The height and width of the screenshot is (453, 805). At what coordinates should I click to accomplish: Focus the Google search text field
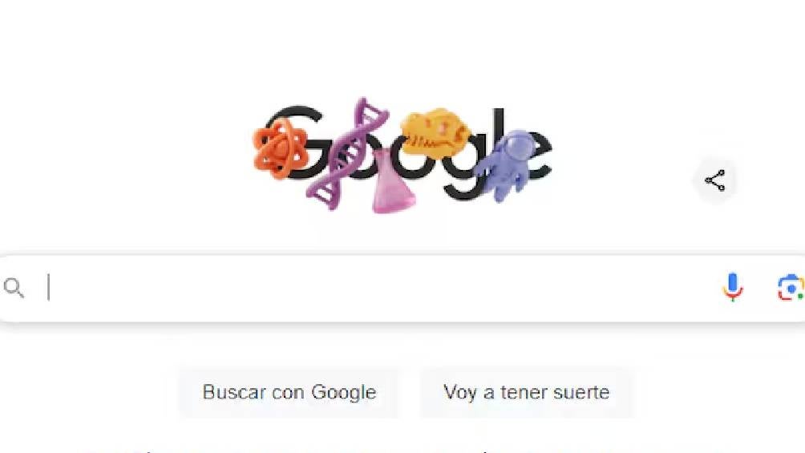coord(382,288)
